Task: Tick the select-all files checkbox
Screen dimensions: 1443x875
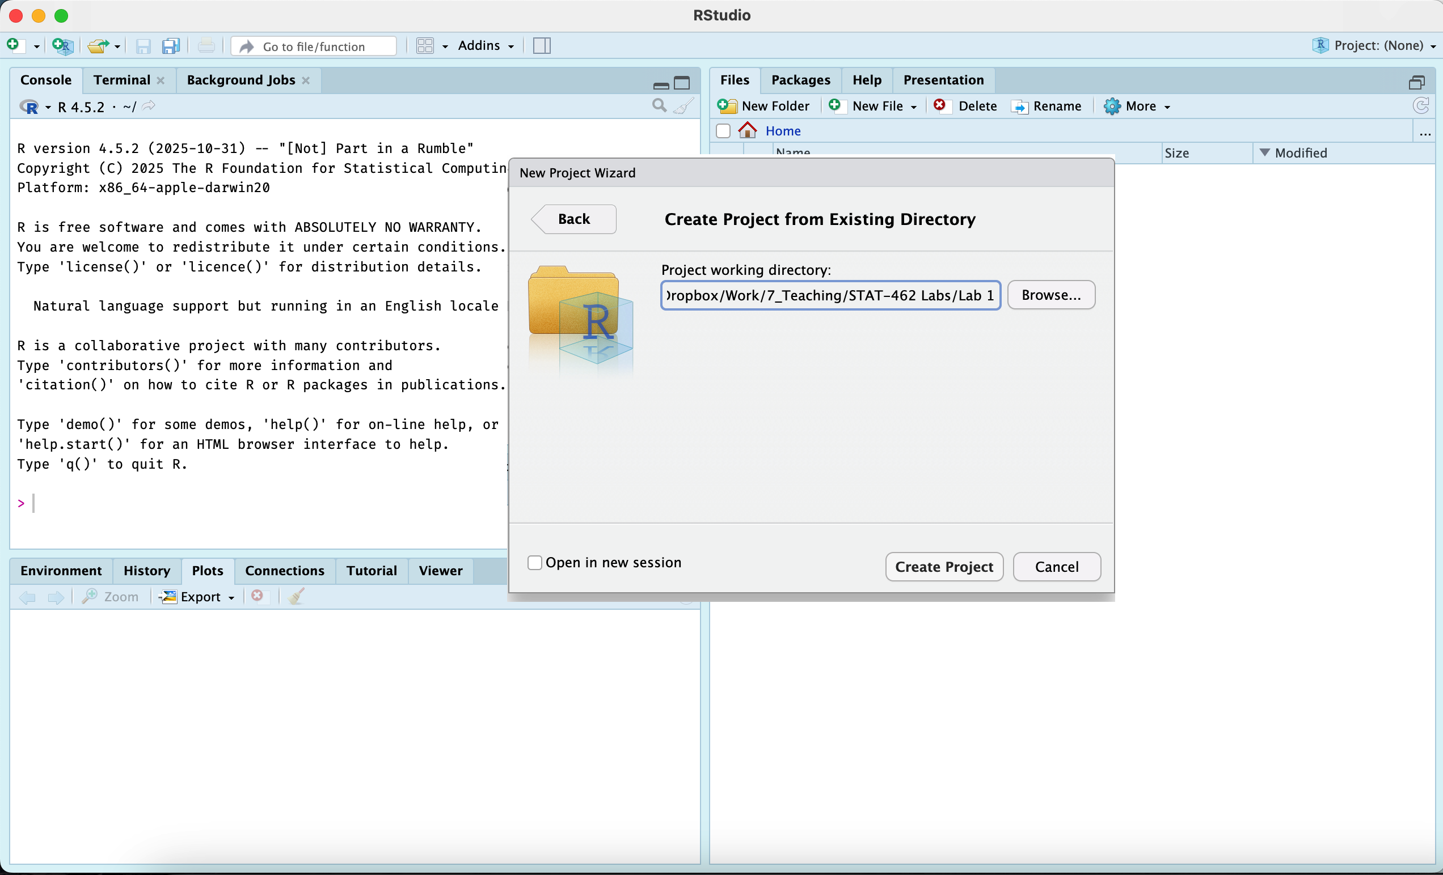Action: click(x=723, y=130)
